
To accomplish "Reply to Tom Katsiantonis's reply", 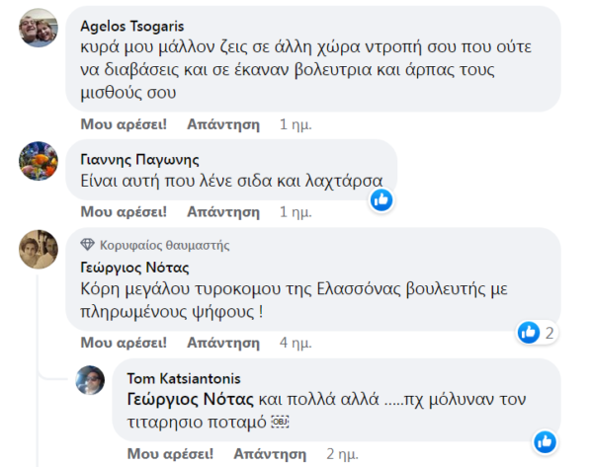I will point(270,453).
